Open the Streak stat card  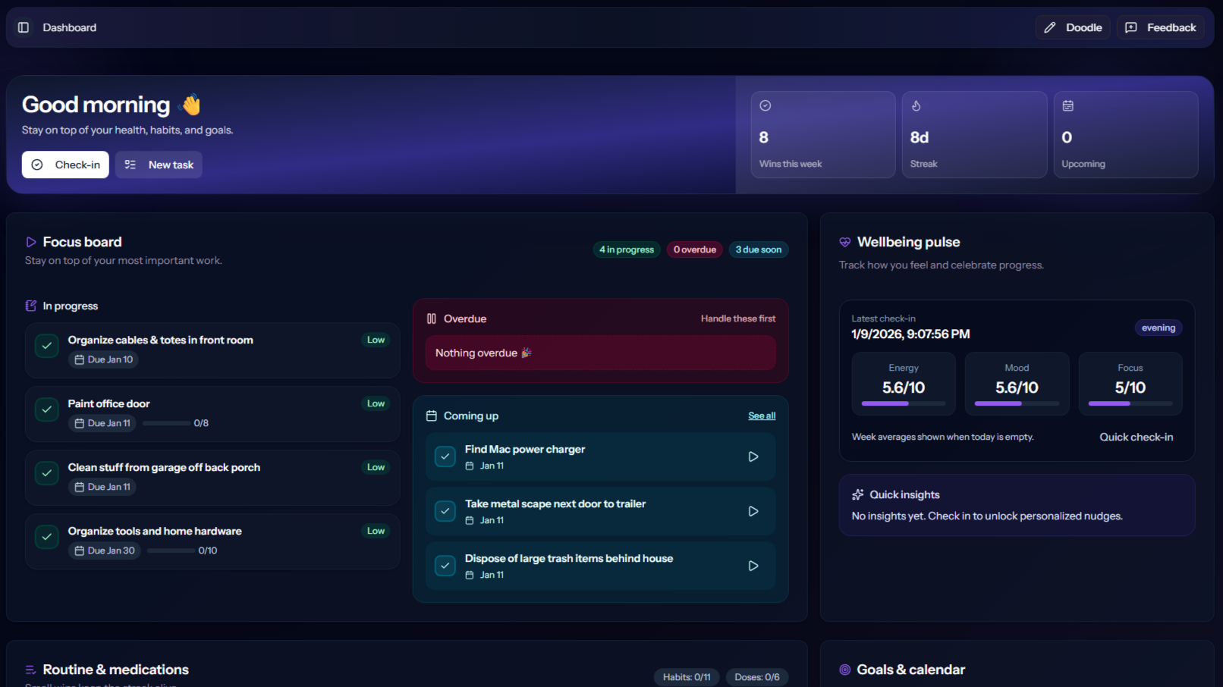tap(974, 134)
